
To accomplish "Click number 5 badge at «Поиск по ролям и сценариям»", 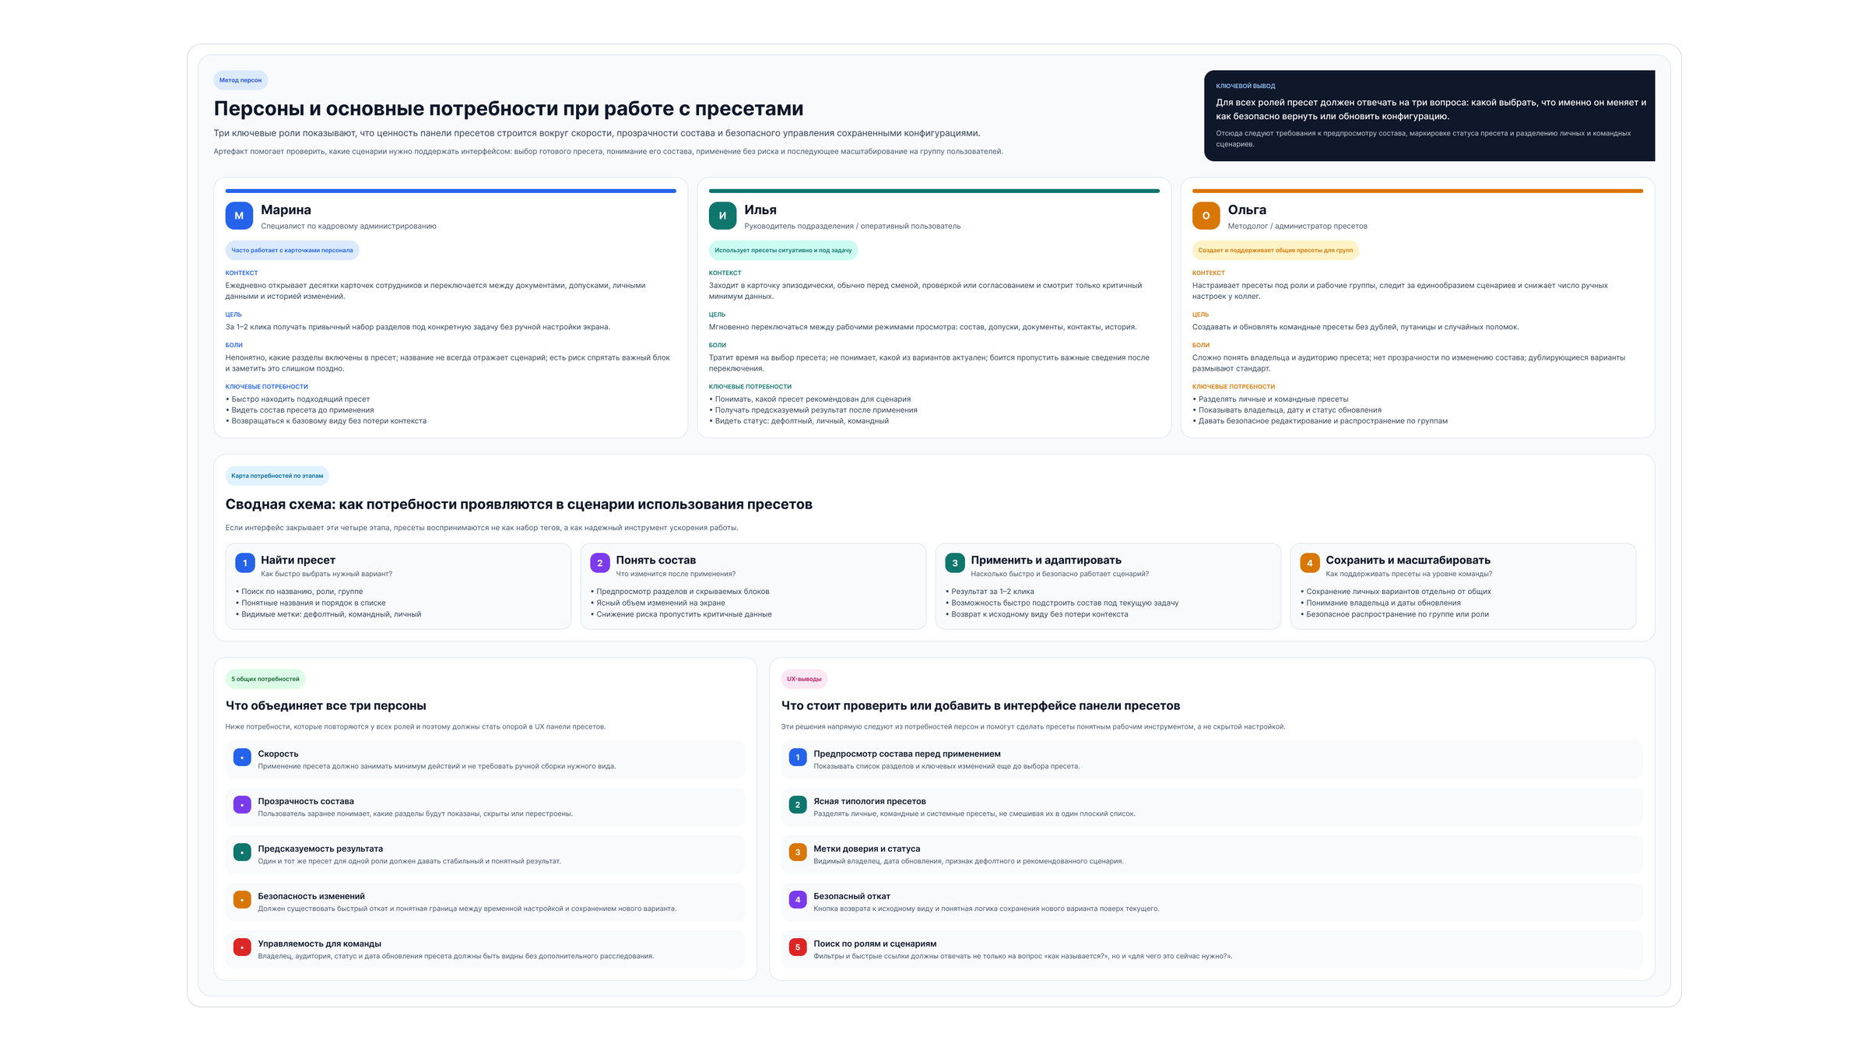I will click(x=798, y=947).
